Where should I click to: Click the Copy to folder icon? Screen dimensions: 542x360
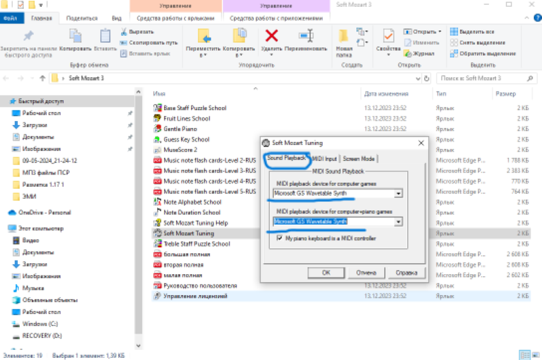(x=239, y=36)
